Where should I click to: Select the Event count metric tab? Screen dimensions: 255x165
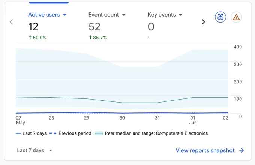107,26
